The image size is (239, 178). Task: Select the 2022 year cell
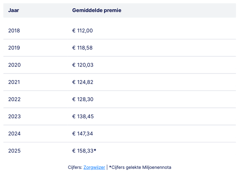click(14, 99)
